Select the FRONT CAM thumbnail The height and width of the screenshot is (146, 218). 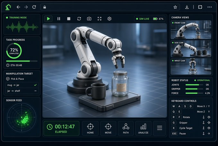pyautogui.click(x=191, y=30)
